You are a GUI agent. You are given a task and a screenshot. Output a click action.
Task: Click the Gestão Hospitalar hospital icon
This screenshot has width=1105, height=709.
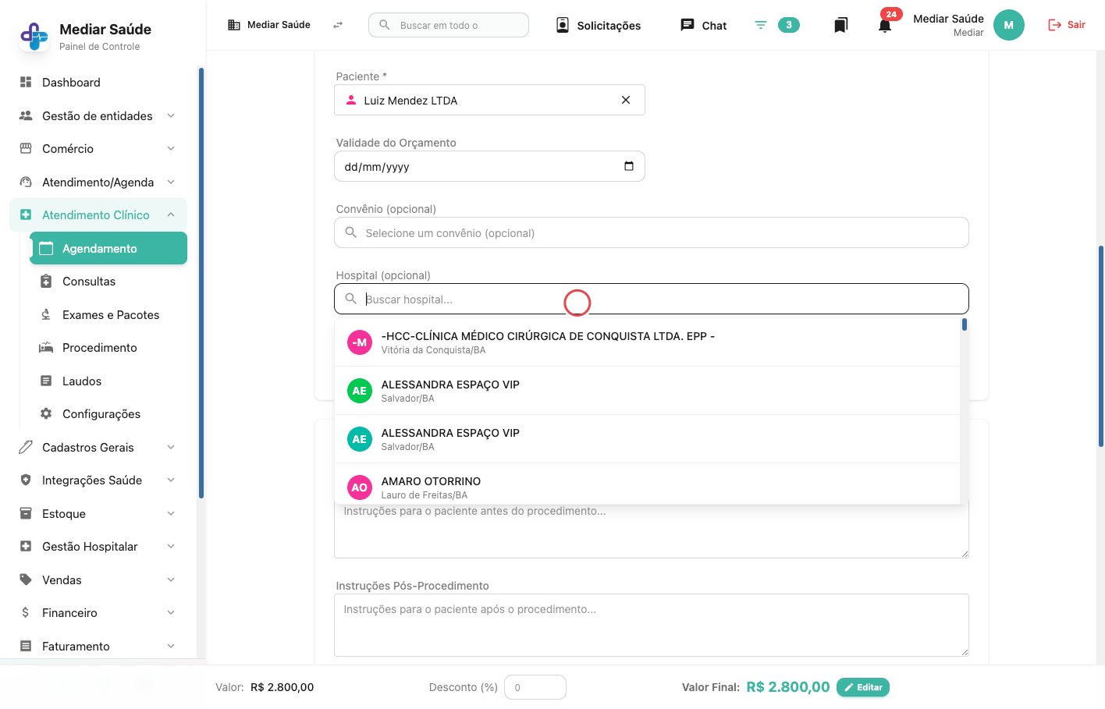(x=26, y=546)
